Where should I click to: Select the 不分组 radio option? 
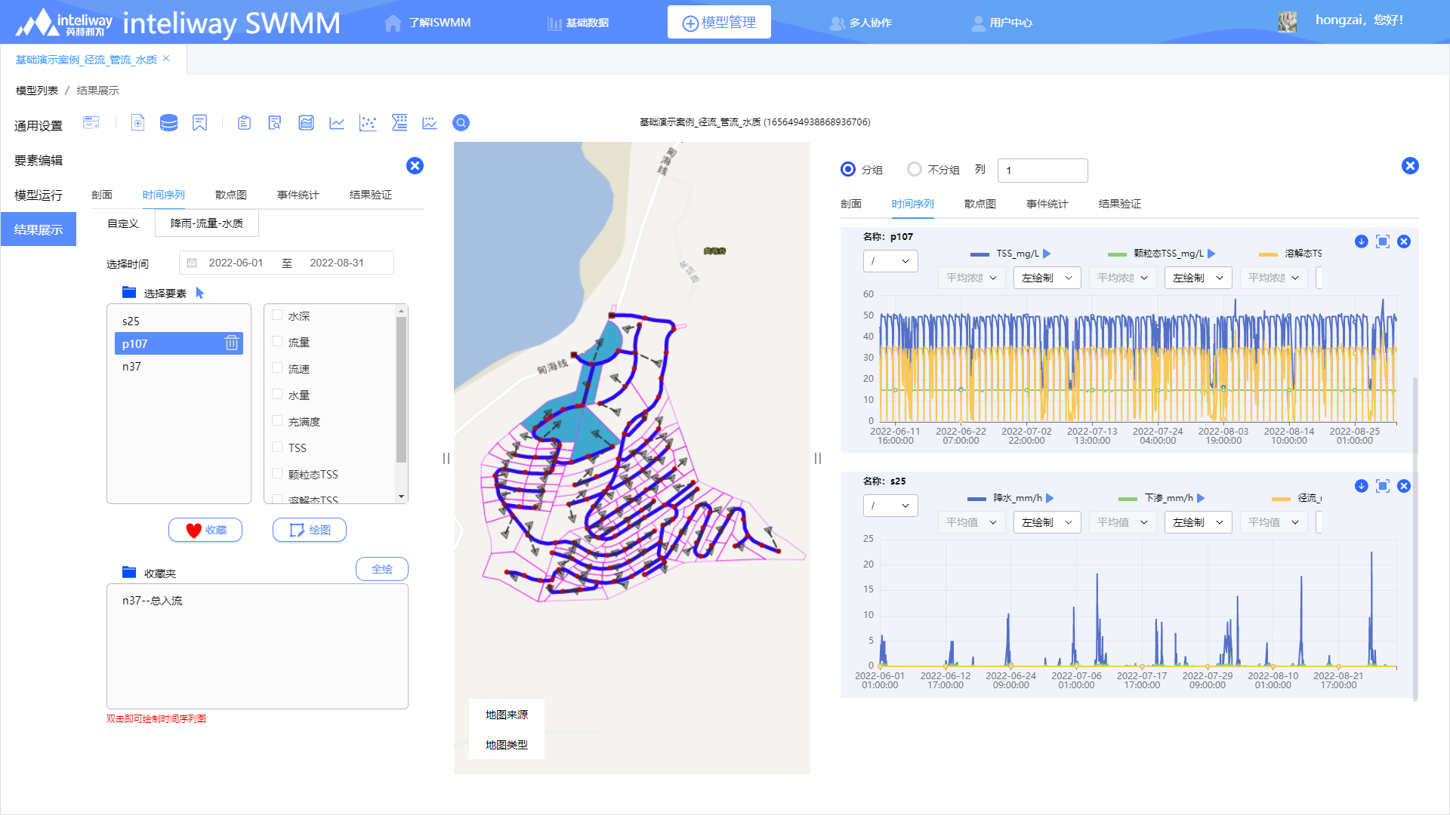915,170
